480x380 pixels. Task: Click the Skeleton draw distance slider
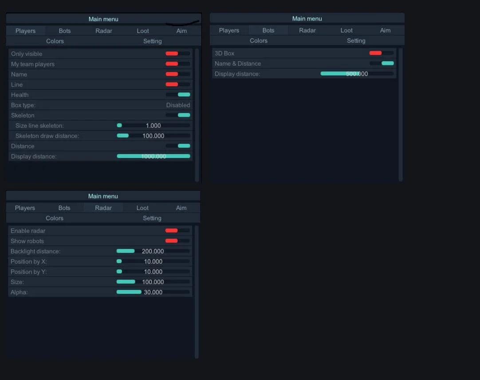153,136
